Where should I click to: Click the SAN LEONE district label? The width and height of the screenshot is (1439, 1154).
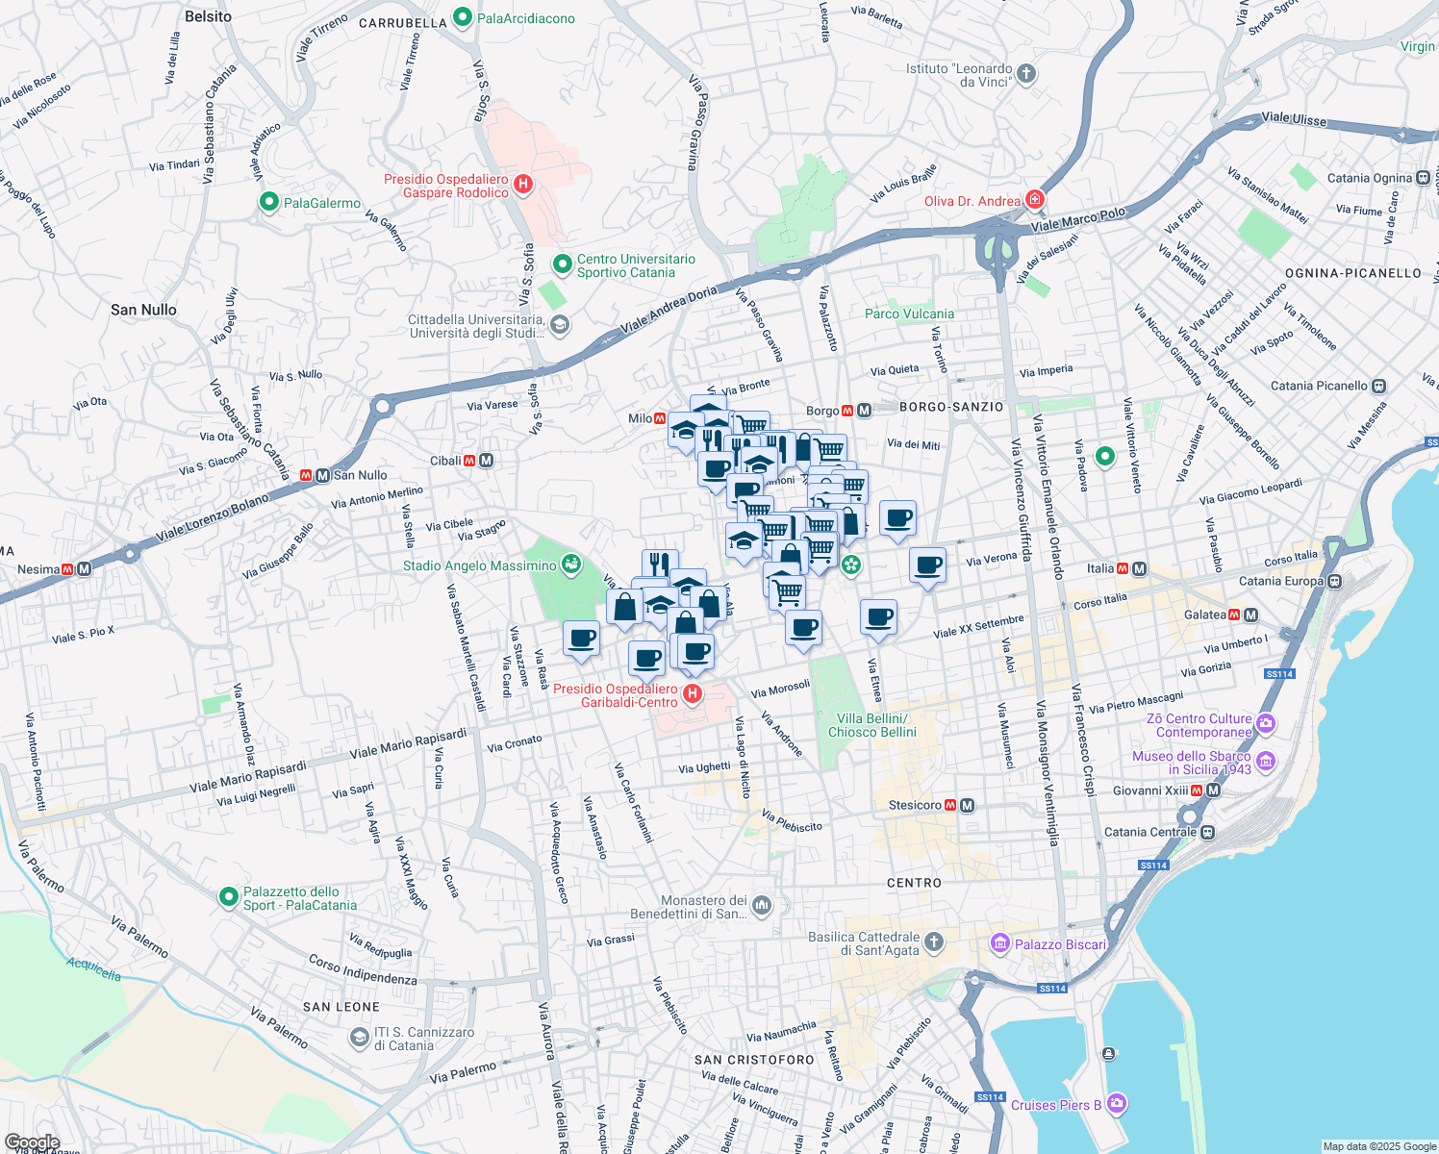tap(341, 1007)
